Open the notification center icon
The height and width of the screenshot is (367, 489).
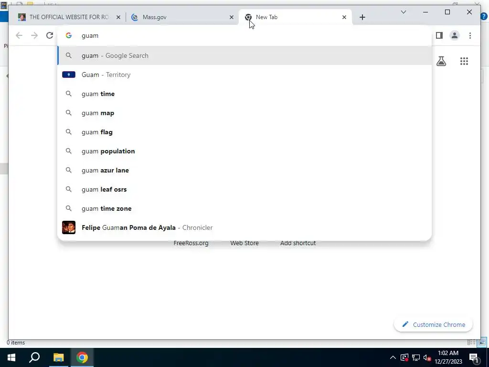474,357
